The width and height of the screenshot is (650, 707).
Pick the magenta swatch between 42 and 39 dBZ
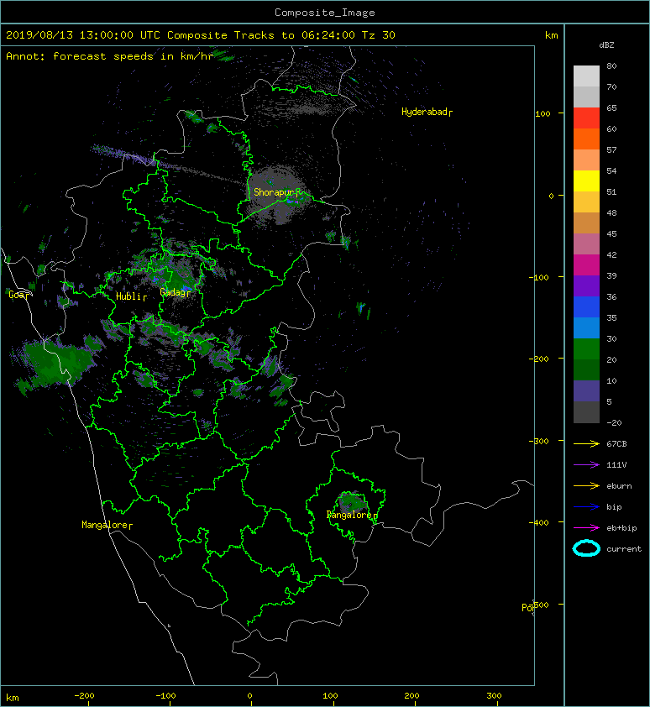coord(586,264)
